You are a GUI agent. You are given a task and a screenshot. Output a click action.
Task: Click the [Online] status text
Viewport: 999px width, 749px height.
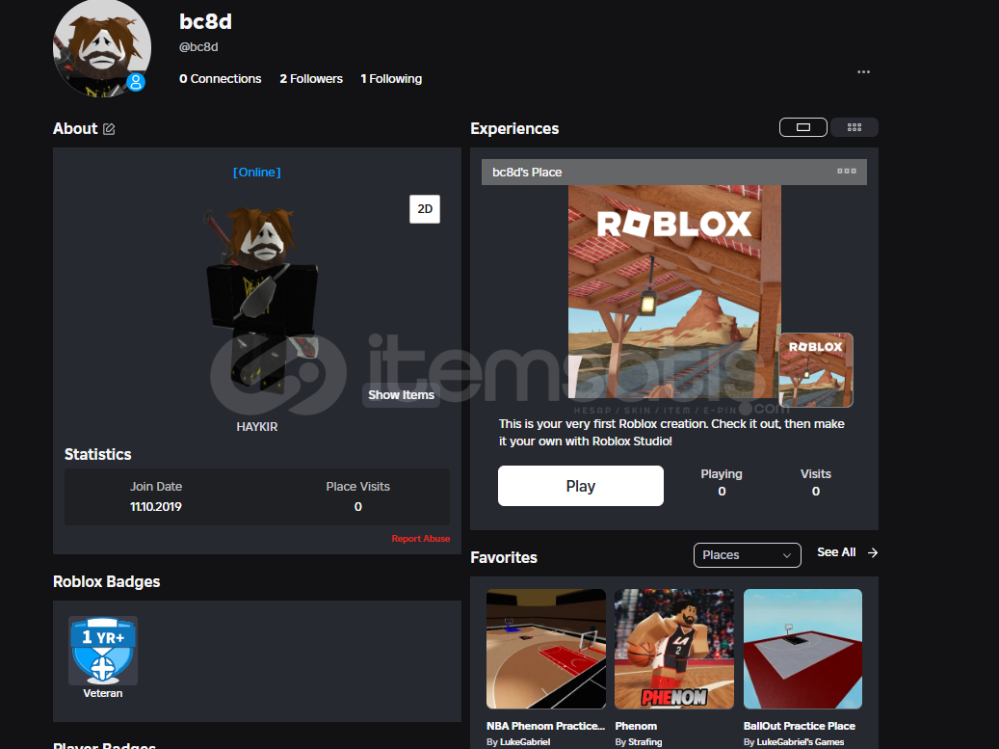point(257,173)
